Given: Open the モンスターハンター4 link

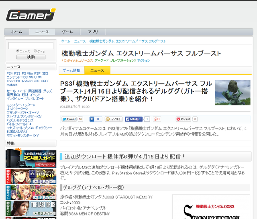Looking at the screenshot, I should click(20, 105).
